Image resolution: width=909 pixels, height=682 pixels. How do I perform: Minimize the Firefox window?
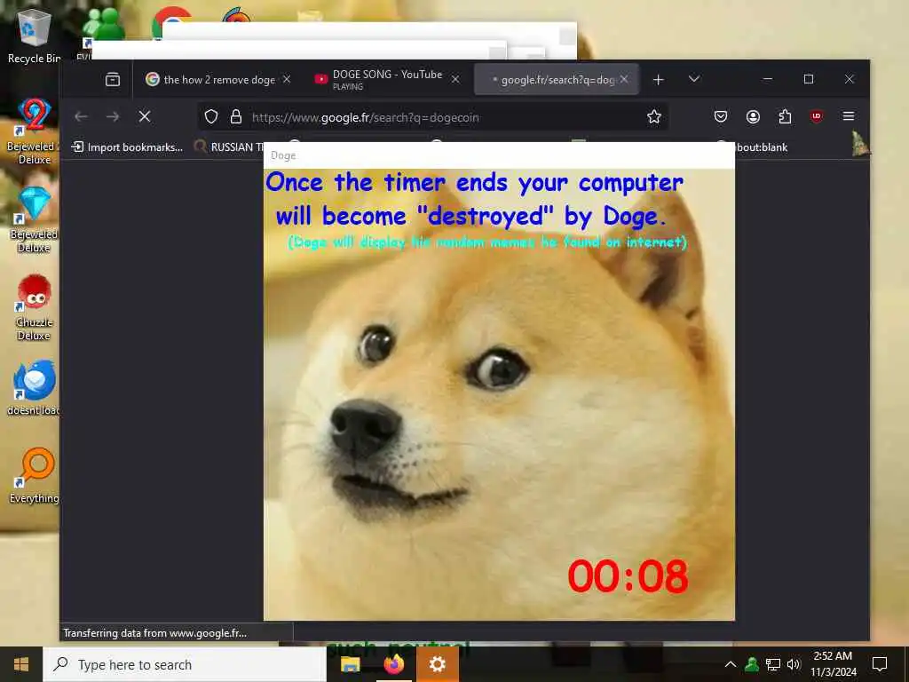click(768, 79)
